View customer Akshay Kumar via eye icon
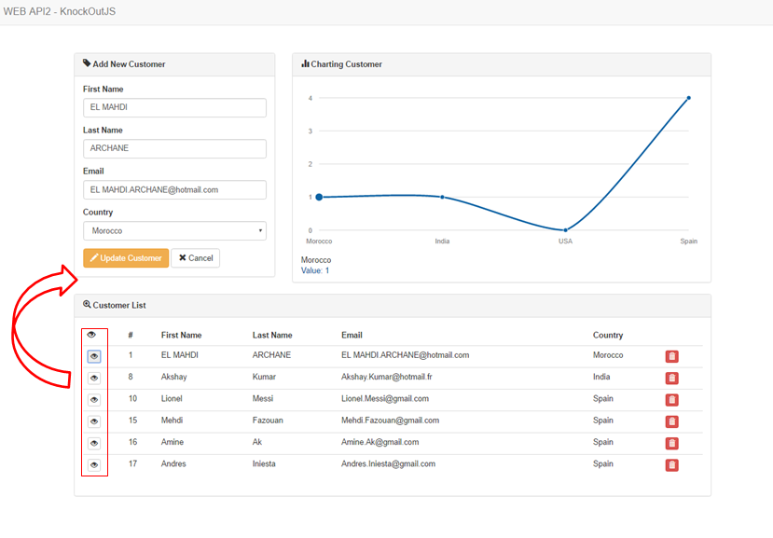The image size is (773, 538). (x=94, y=378)
